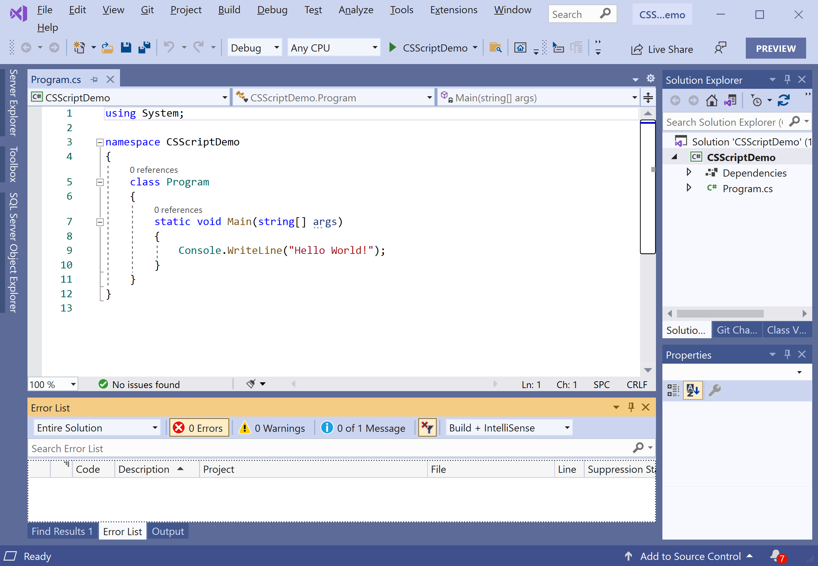Click the Solution Explorer Home icon
818x566 pixels.
click(x=711, y=101)
